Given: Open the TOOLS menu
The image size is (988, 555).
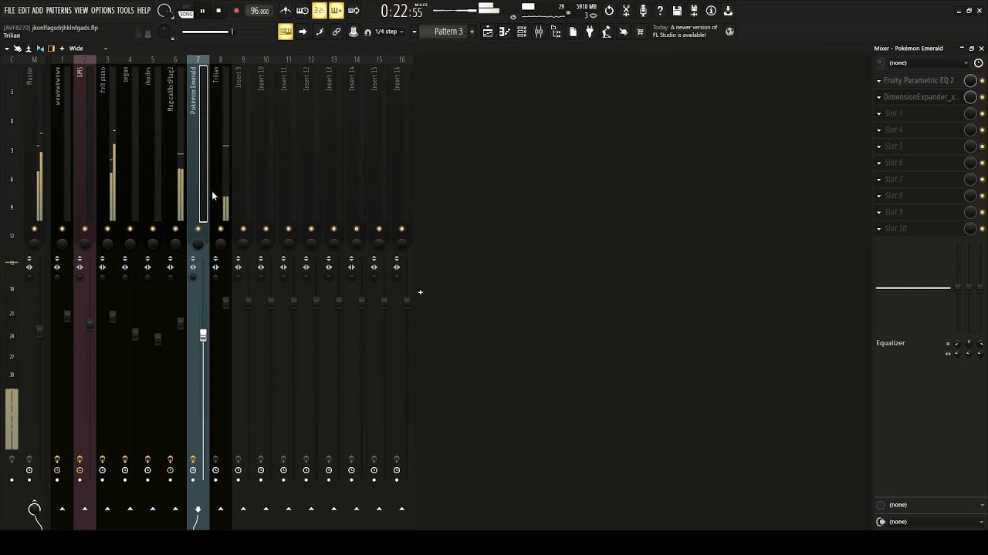Looking at the screenshot, I should (125, 11).
